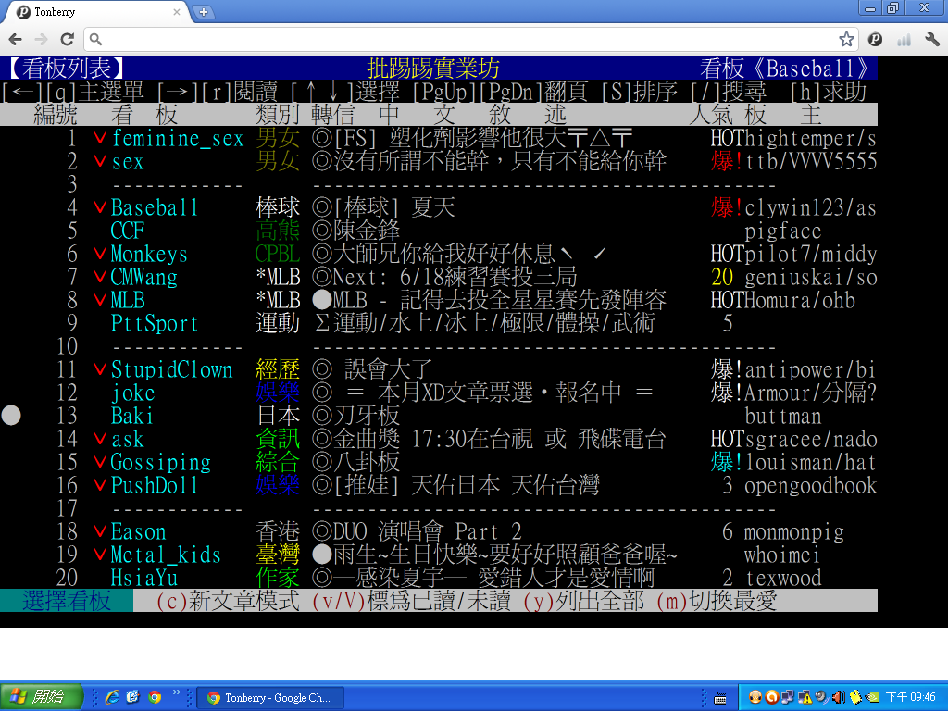The image size is (948, 711).
Task: Open the CCF board
Action: point(127,231)
